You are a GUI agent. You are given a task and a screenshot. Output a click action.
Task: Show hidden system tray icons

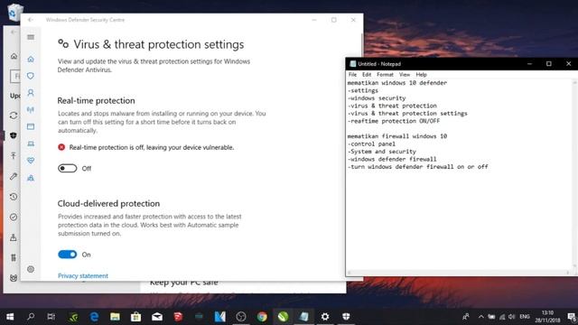pyautogui.click(x=481, y=317)
